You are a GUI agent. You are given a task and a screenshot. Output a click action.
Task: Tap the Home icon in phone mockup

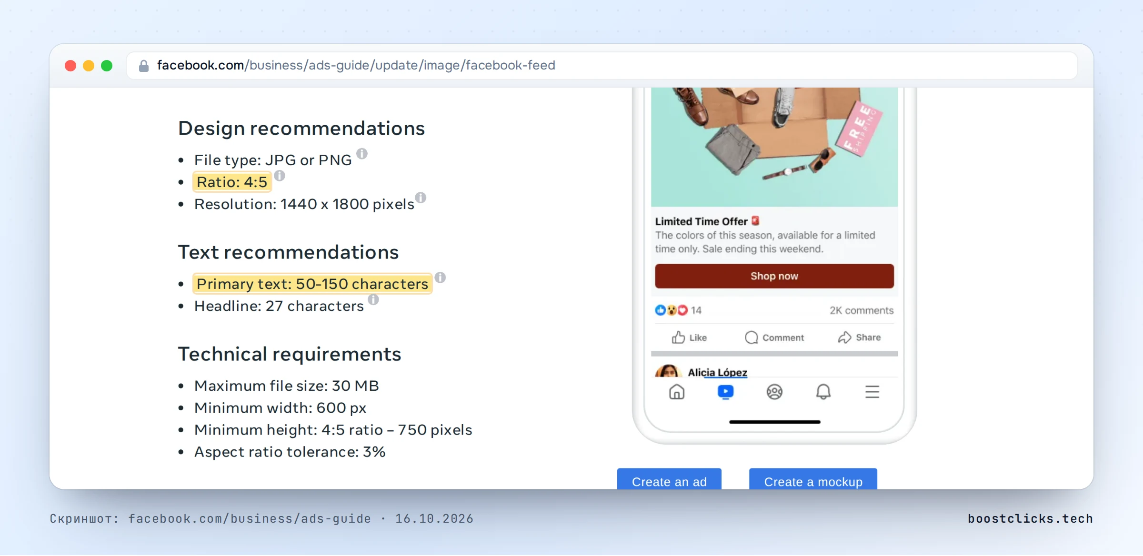[x=677, y=392]
